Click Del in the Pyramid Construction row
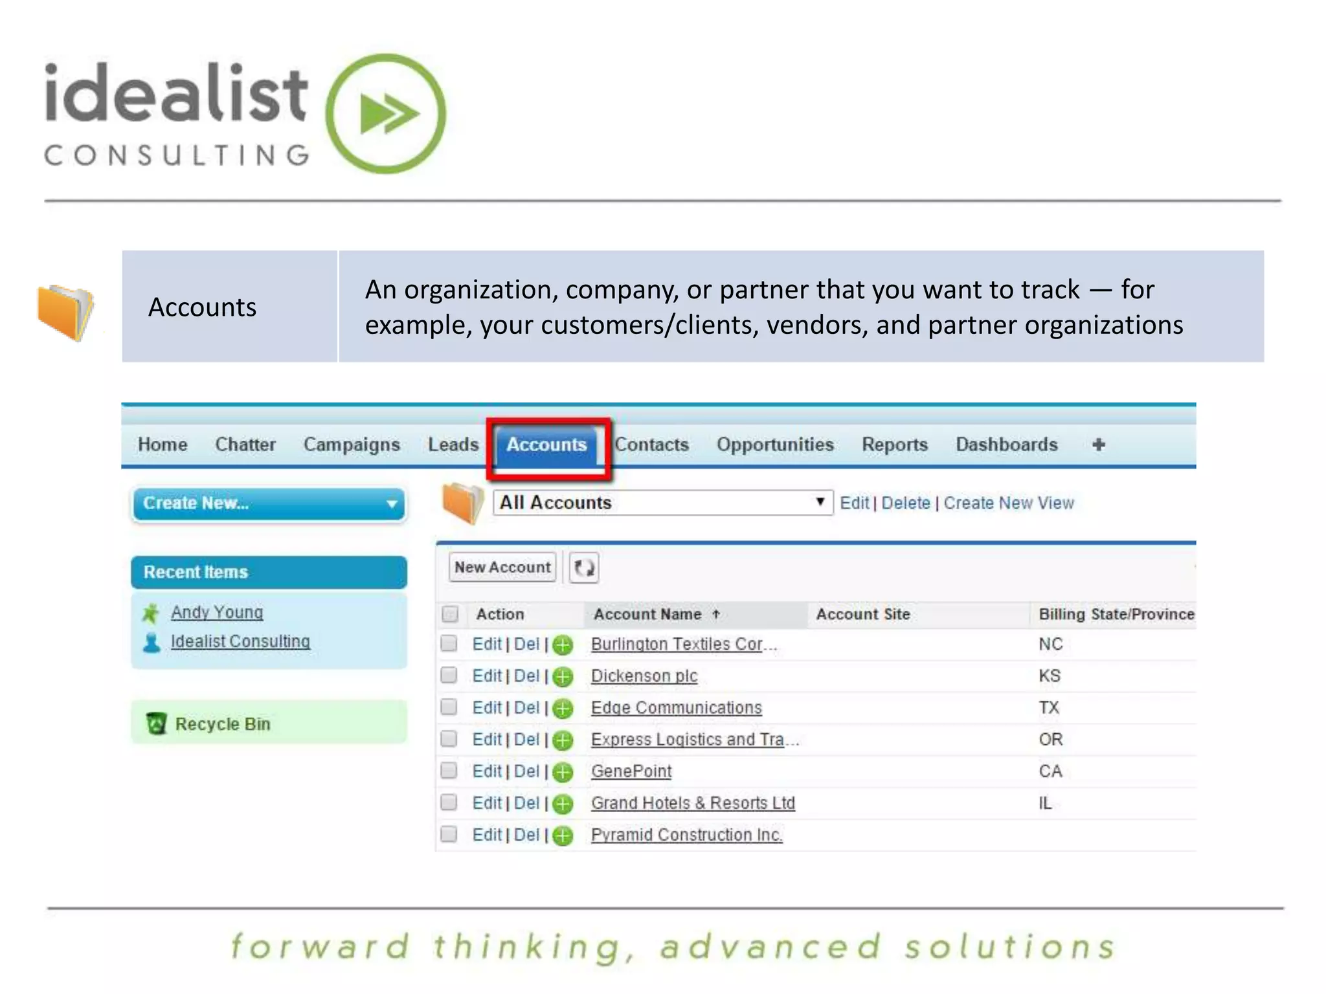Screen dimensions: 1326x994 [x=526, y=835]
